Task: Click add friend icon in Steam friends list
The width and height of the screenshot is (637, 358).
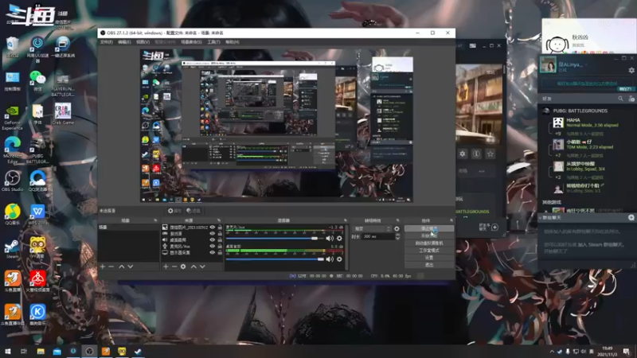Action: [631, 99]
